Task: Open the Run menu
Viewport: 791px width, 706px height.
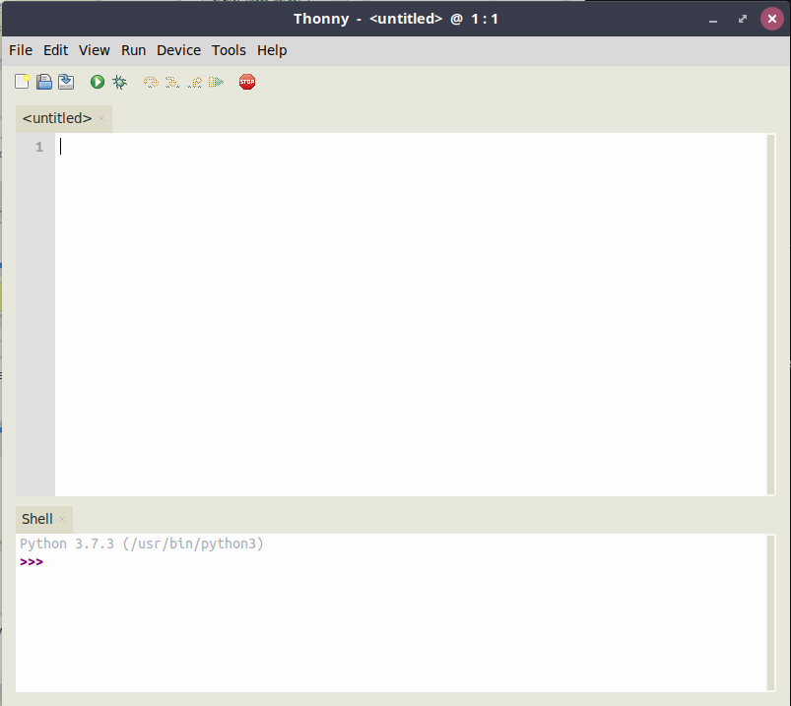Action: click(133, 50)
